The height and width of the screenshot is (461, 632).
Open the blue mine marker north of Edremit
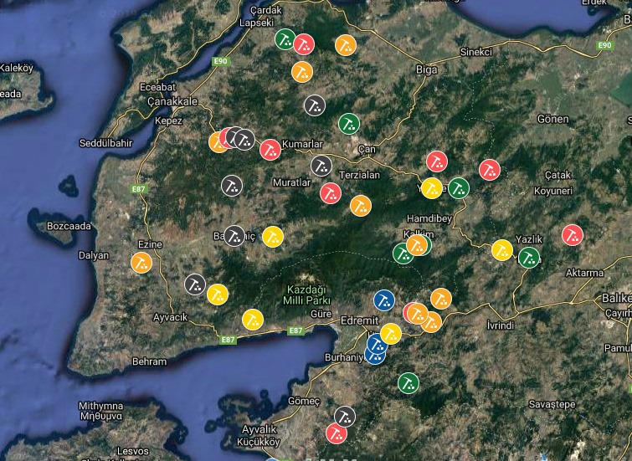pyautogui.click(x=384, y=300)
